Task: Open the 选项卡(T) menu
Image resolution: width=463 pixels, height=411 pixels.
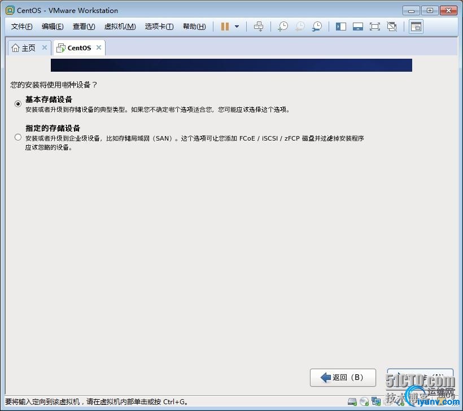Action: (x=159, y=27)
